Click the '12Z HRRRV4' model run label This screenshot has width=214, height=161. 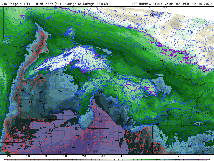141,4
